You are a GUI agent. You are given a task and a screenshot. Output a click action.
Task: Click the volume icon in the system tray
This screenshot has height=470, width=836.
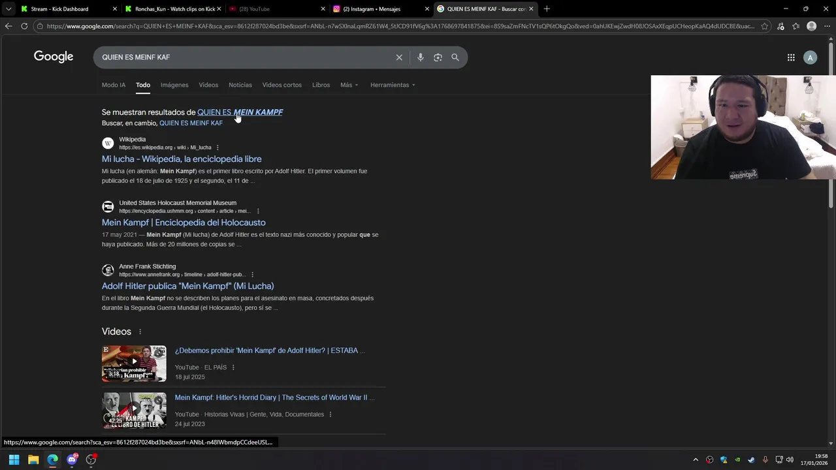click(x=790, y=460)
